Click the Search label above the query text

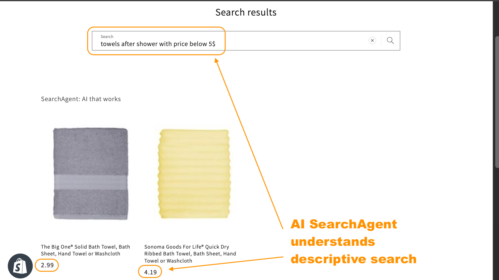[107, 36]
